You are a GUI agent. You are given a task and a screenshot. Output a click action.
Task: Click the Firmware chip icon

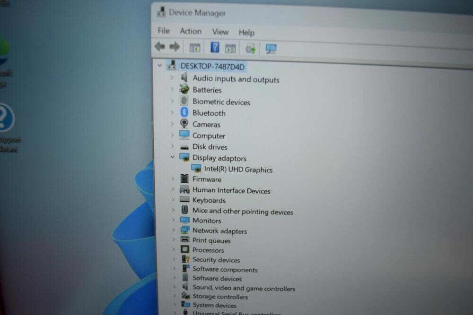[x=184, y=179]
